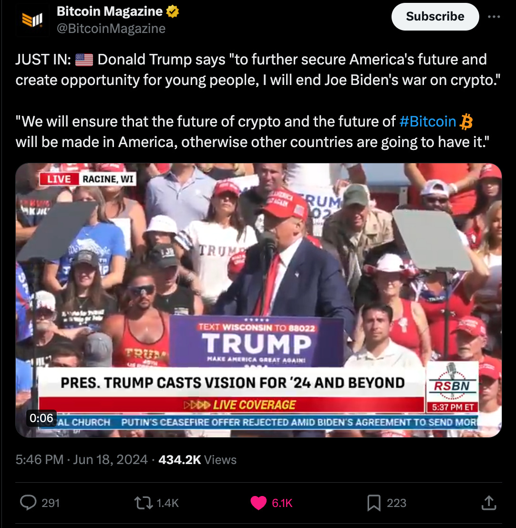
Task: Subscribe to Bitcoin Magazine
Action: [x=435, y=17]
